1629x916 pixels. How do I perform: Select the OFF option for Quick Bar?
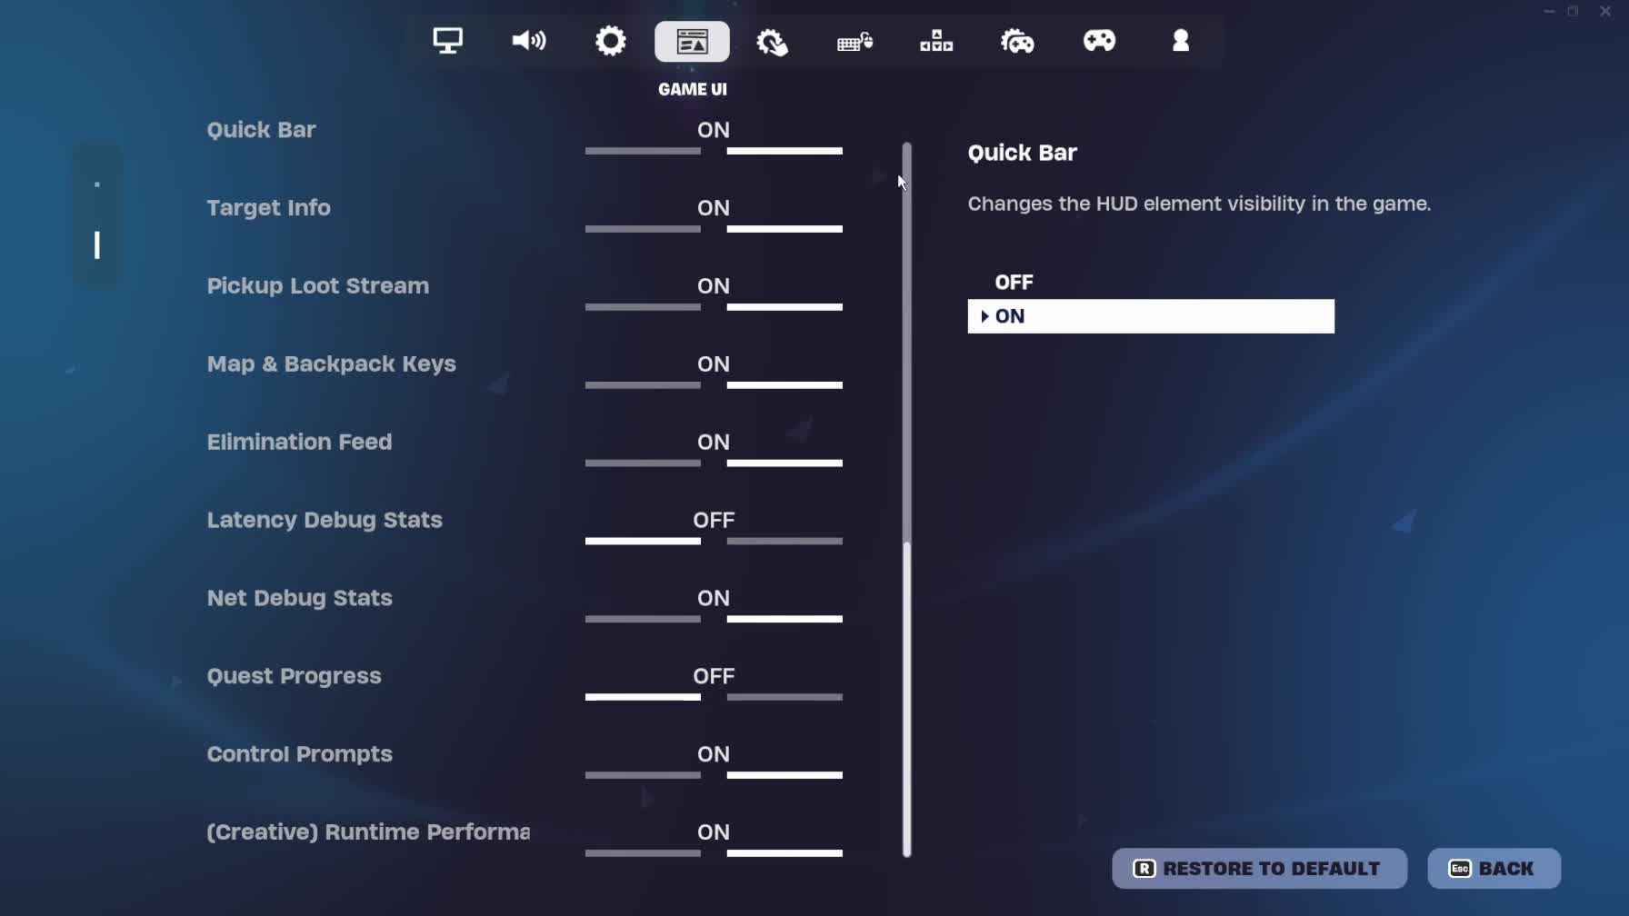(x=1151, y=283)
